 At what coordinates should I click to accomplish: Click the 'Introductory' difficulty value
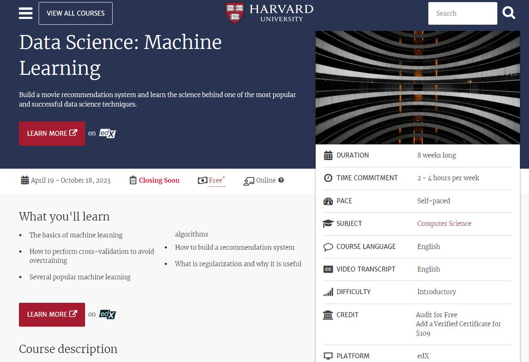point(436,292)
